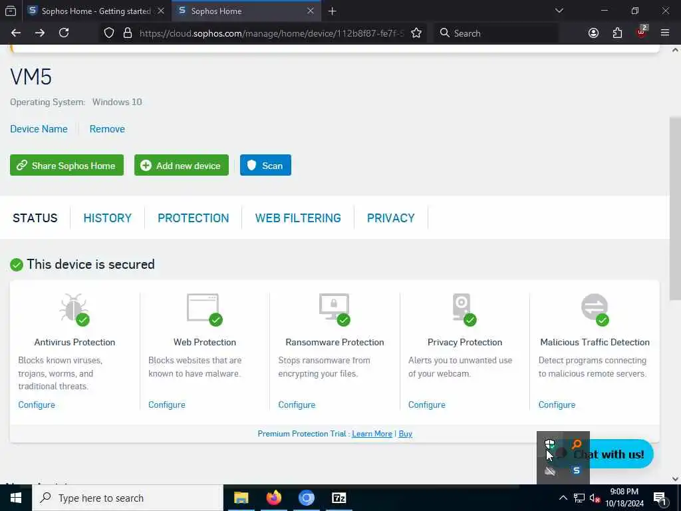This screenshot has height=511, width=681.
Task: Click the Add new device button
Action: (x=182, y=165)
